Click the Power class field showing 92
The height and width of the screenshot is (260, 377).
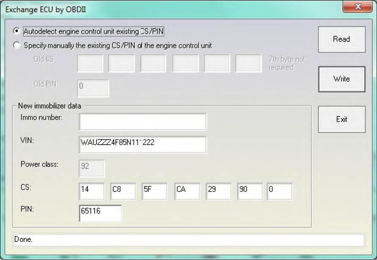coord(92,168)
